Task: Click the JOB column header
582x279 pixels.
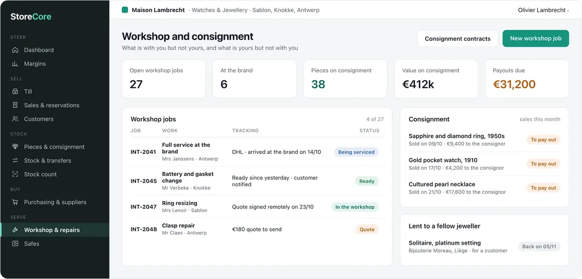Action: tap(136, 131)
